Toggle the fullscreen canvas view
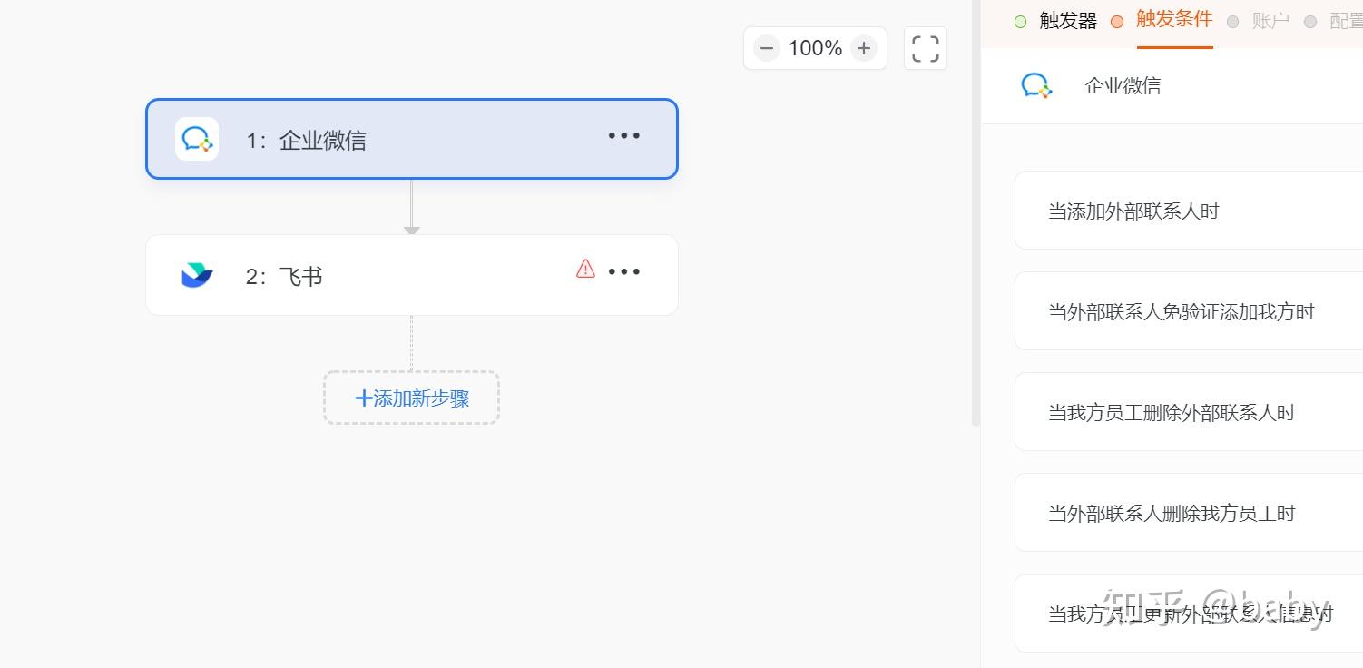The image size is (1363, 668). coord(926,48)
